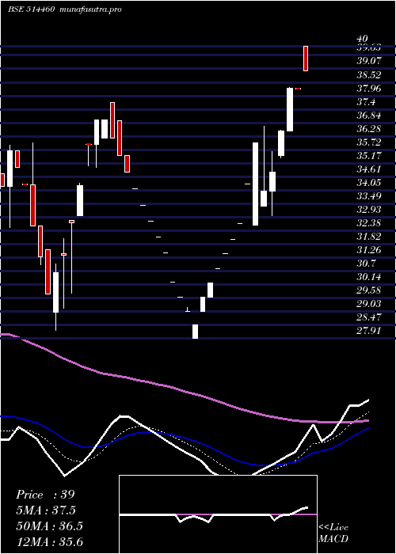Select the 30.14 price level label
This screenshot has height=554, width=396.
(x=369, y=277)
